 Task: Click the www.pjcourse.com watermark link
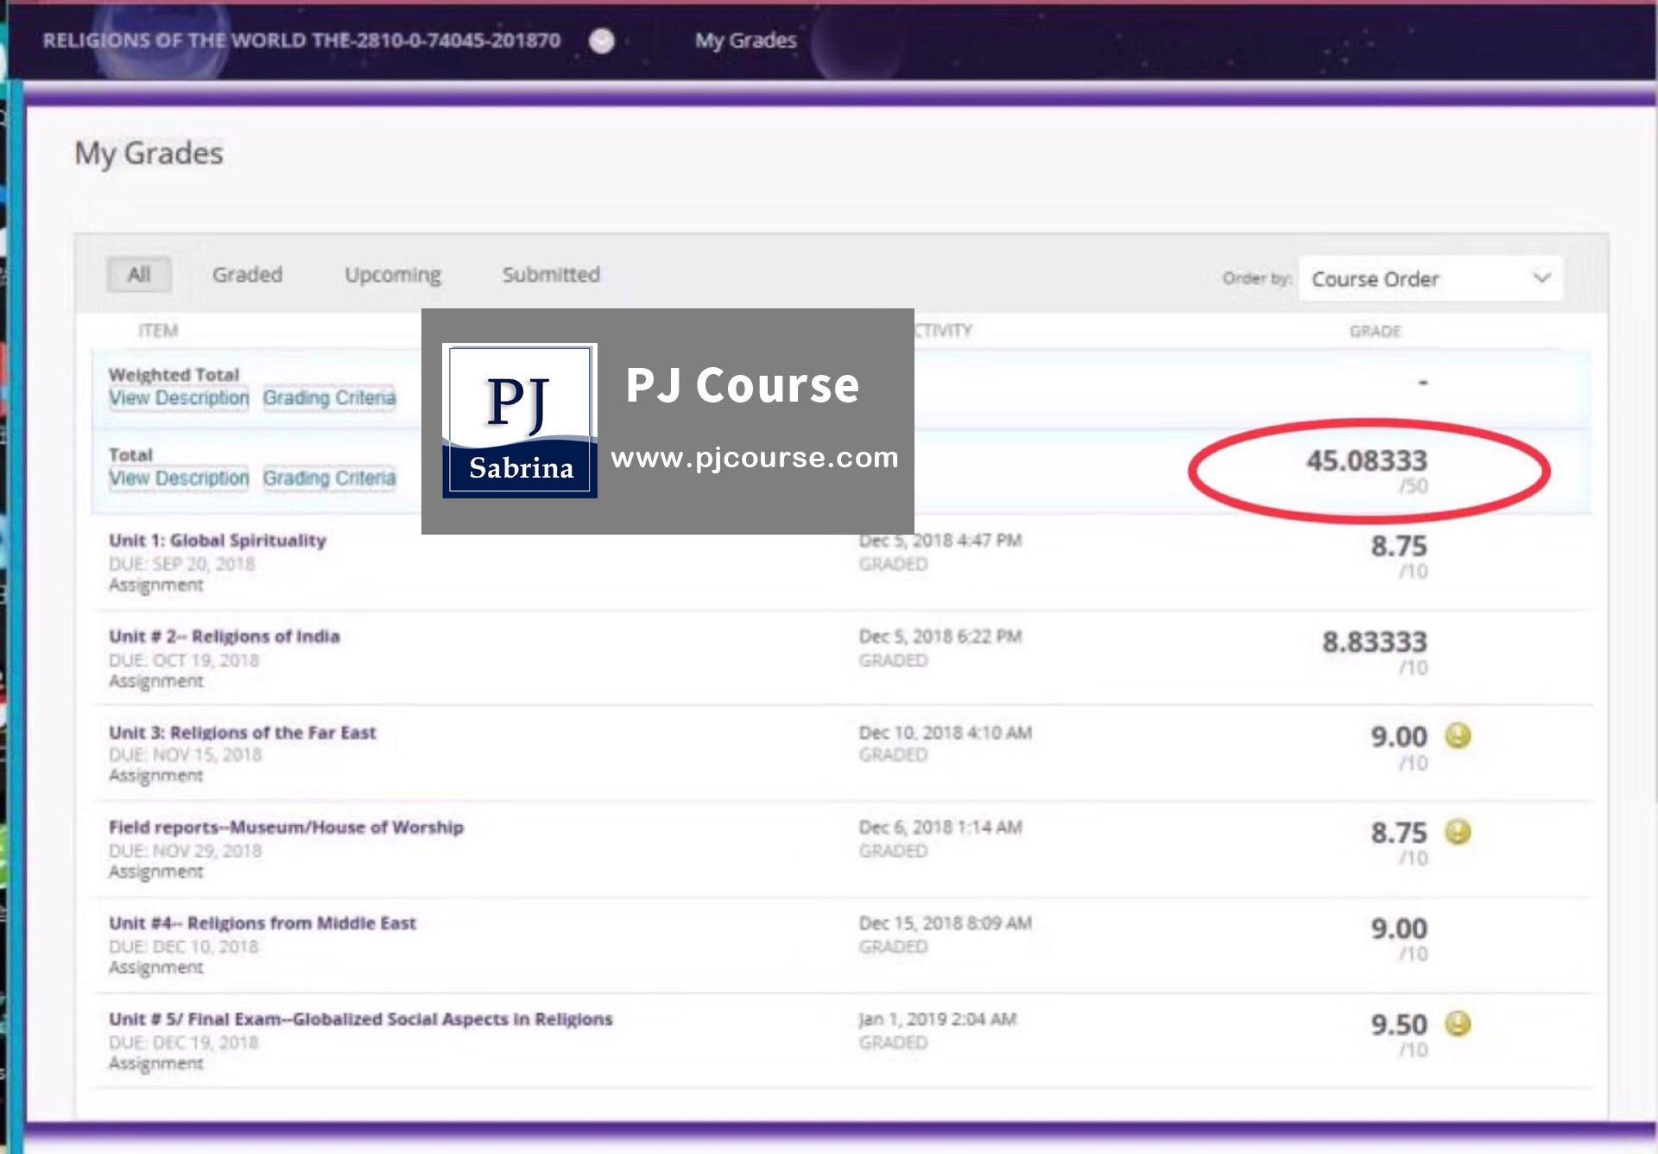[x=754, y=457]
